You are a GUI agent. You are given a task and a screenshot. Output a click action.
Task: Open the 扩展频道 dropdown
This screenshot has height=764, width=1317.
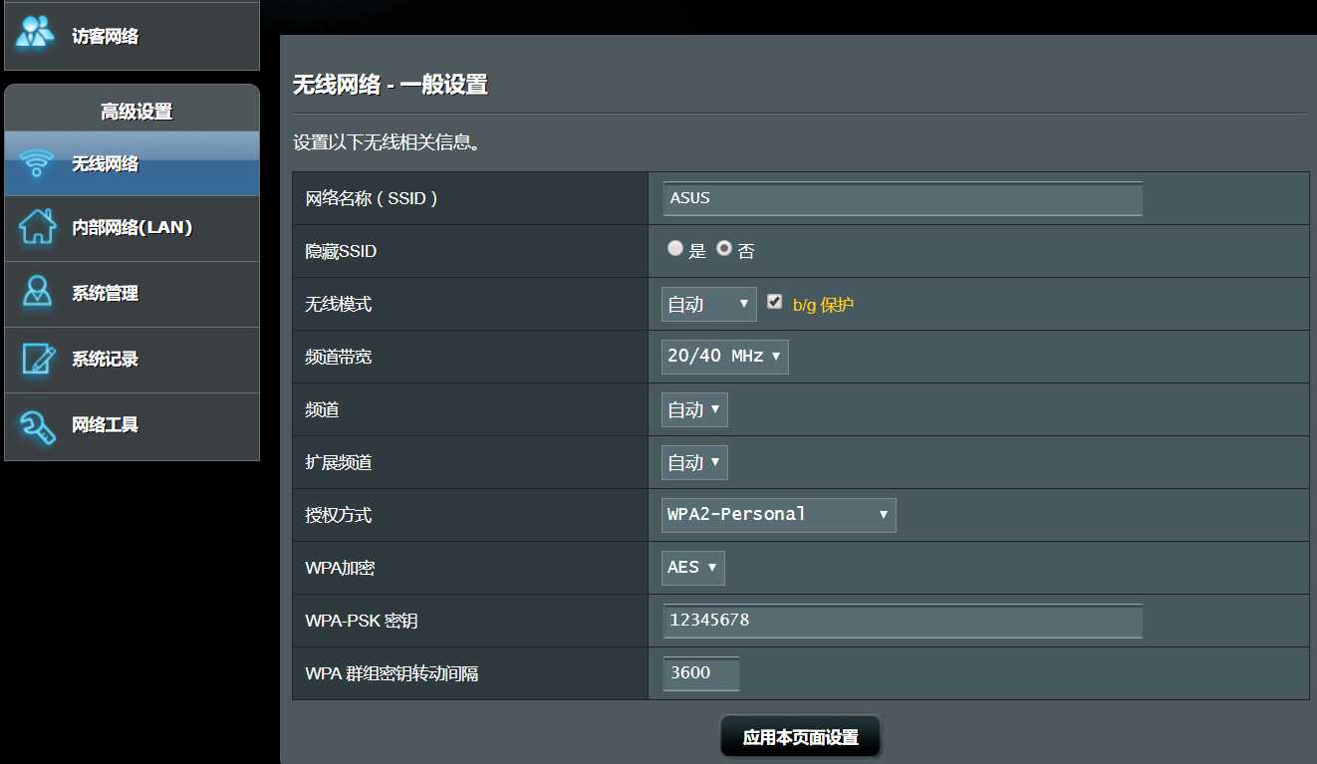tap(694, 462)
